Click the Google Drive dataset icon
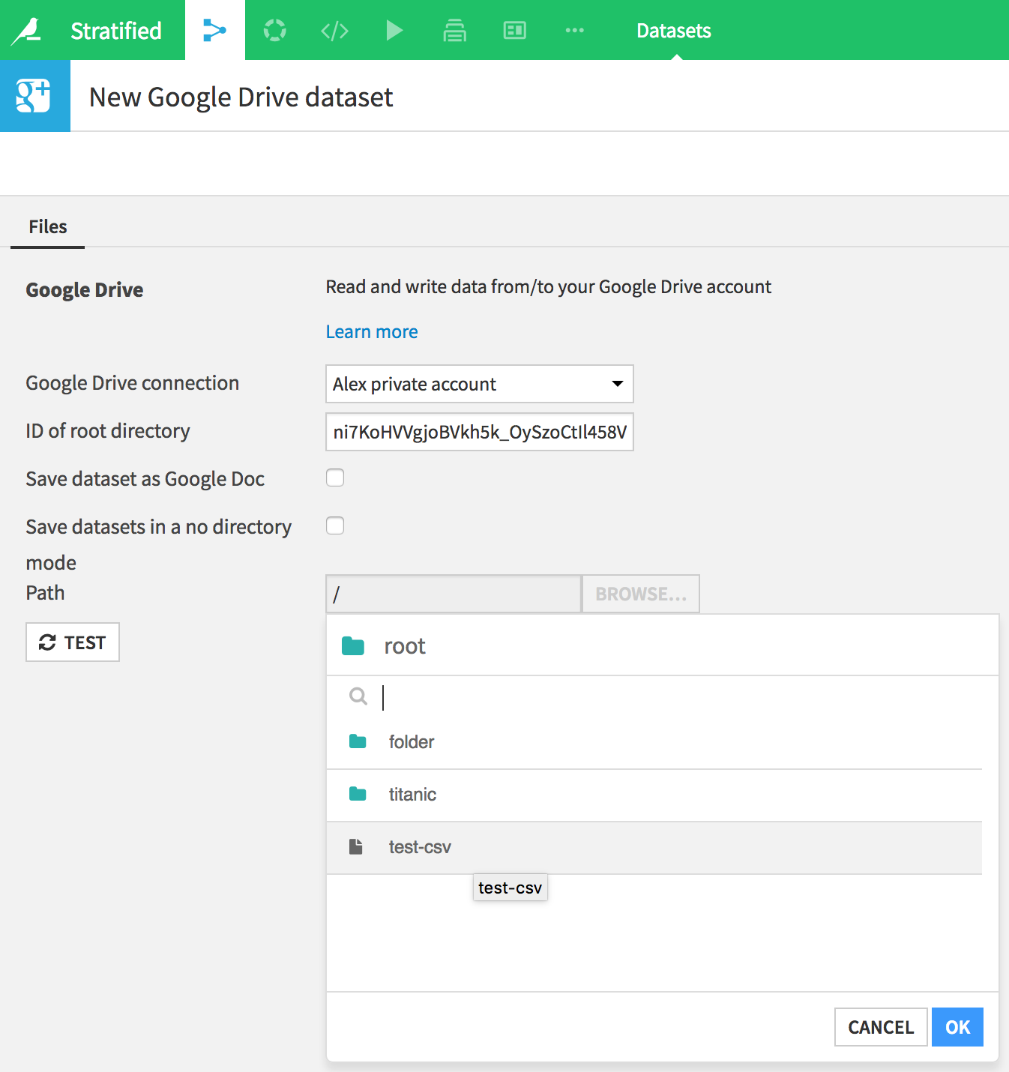 [35, 96]
